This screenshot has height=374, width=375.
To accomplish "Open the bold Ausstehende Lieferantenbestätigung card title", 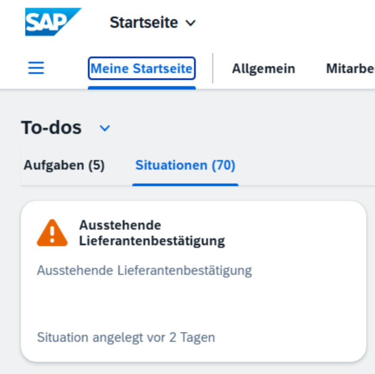I will pyautogui.click(x=151, y=233).
